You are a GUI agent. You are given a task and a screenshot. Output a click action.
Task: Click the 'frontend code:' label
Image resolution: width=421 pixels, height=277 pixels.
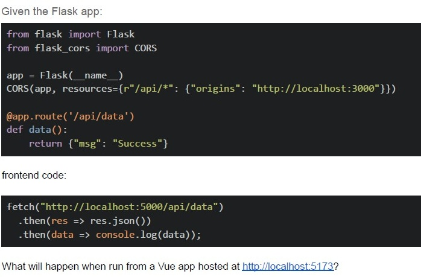click(34, 175)
